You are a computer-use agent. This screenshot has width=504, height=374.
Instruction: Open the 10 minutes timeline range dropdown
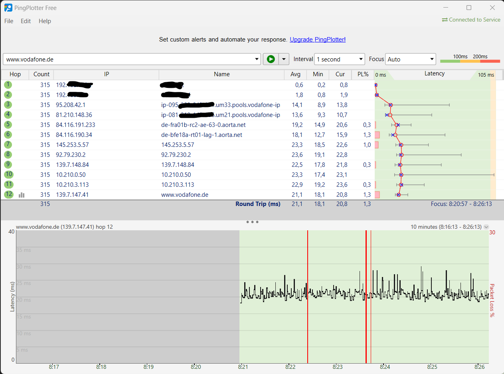click(486, 227)
